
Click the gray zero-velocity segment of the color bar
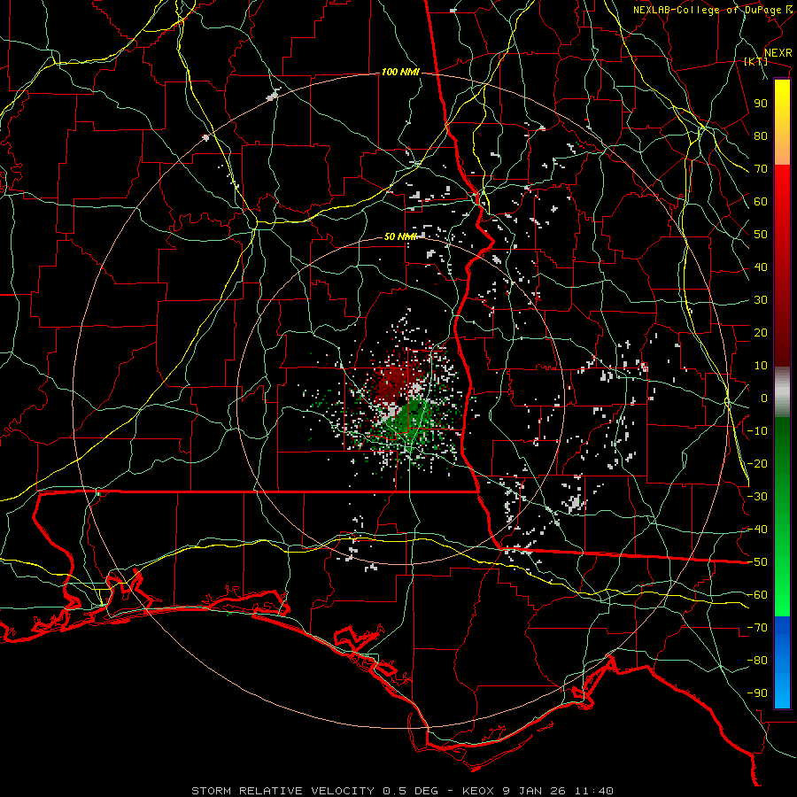[x=782, y=392]
